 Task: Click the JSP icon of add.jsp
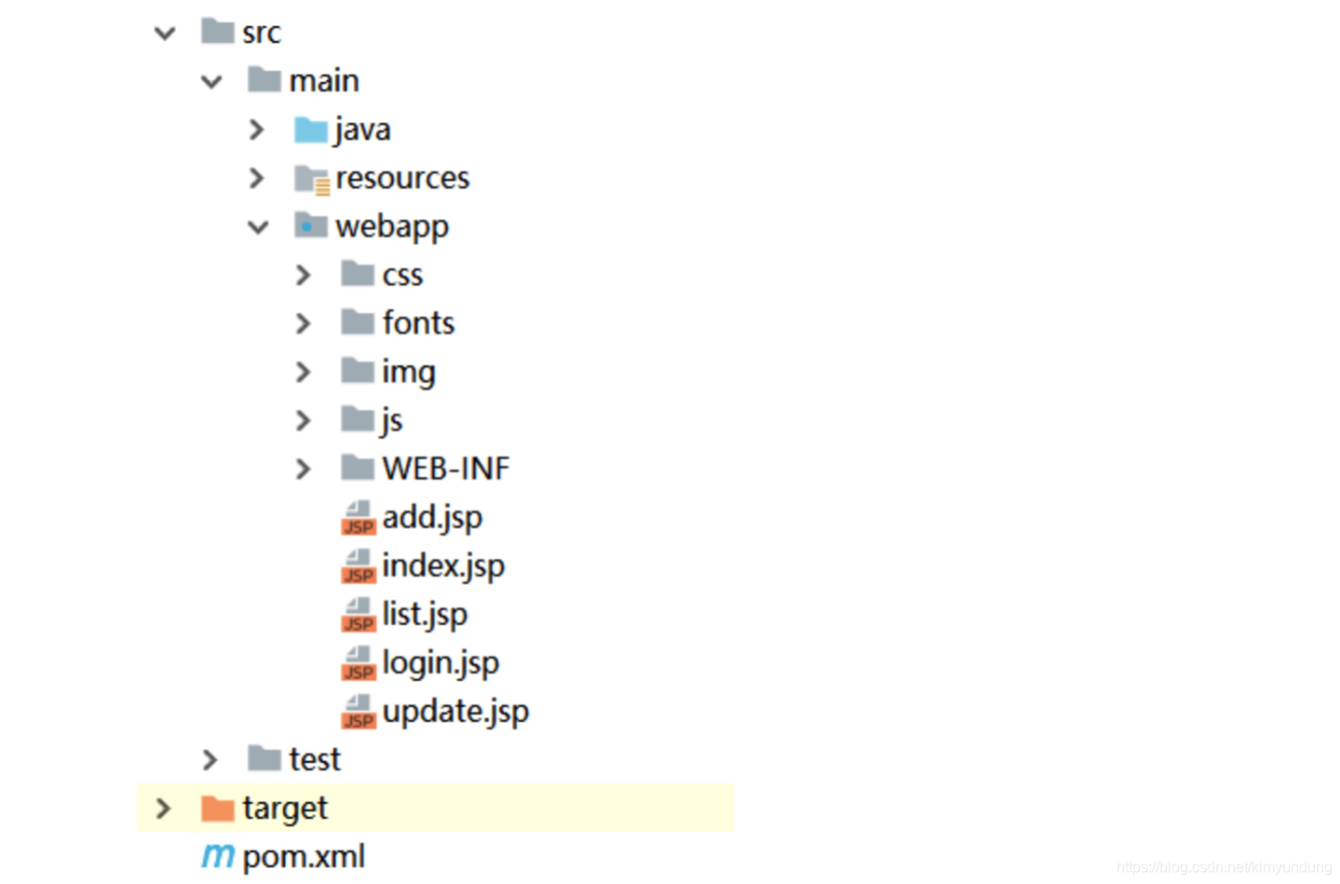[x=359, y=518]
